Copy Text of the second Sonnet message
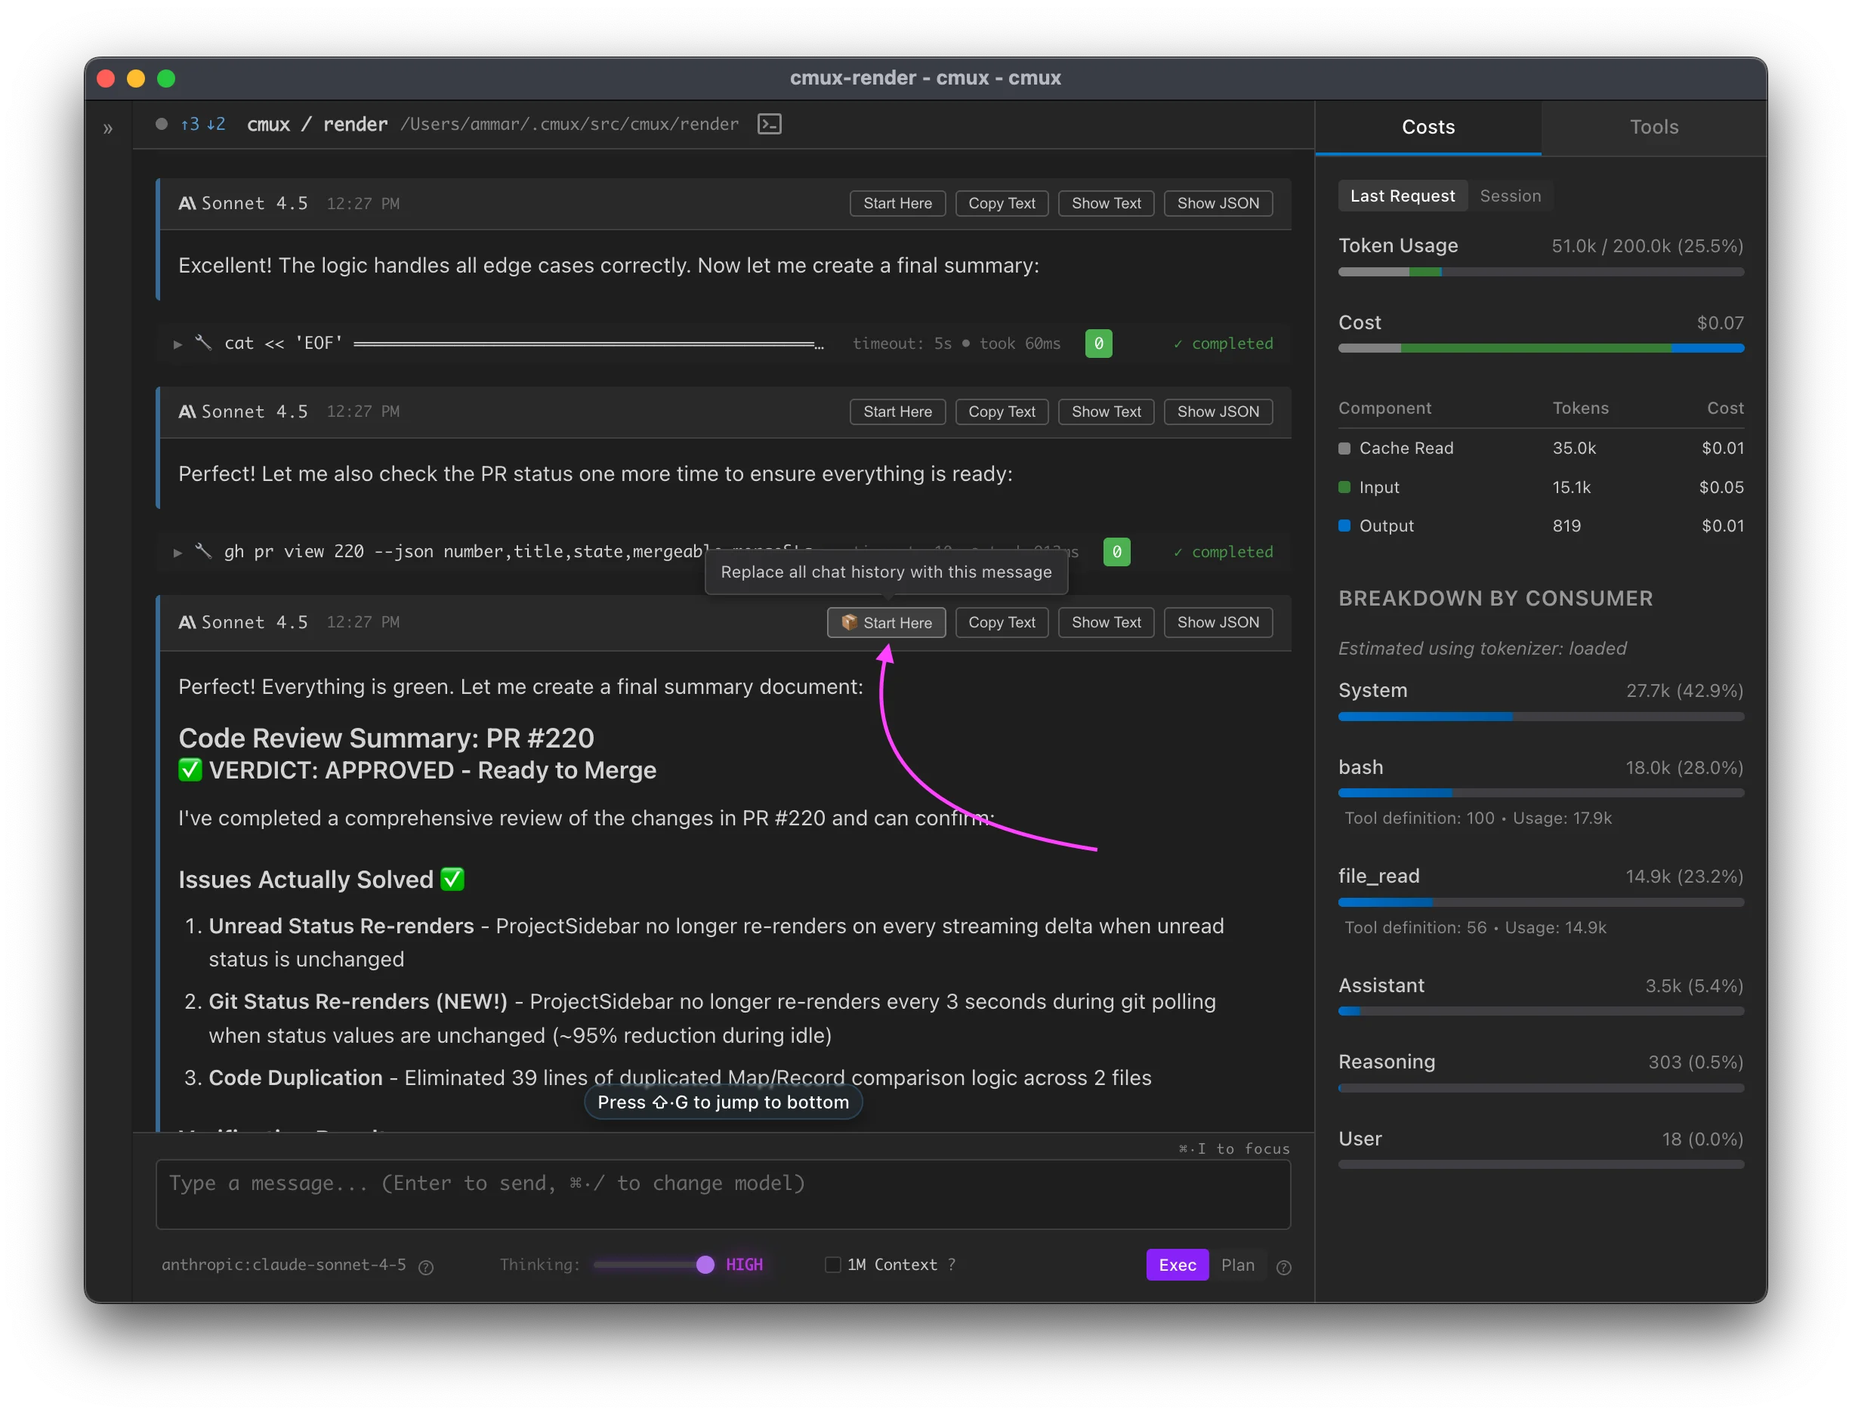 pyautogui.click(x=1001, y=412)
